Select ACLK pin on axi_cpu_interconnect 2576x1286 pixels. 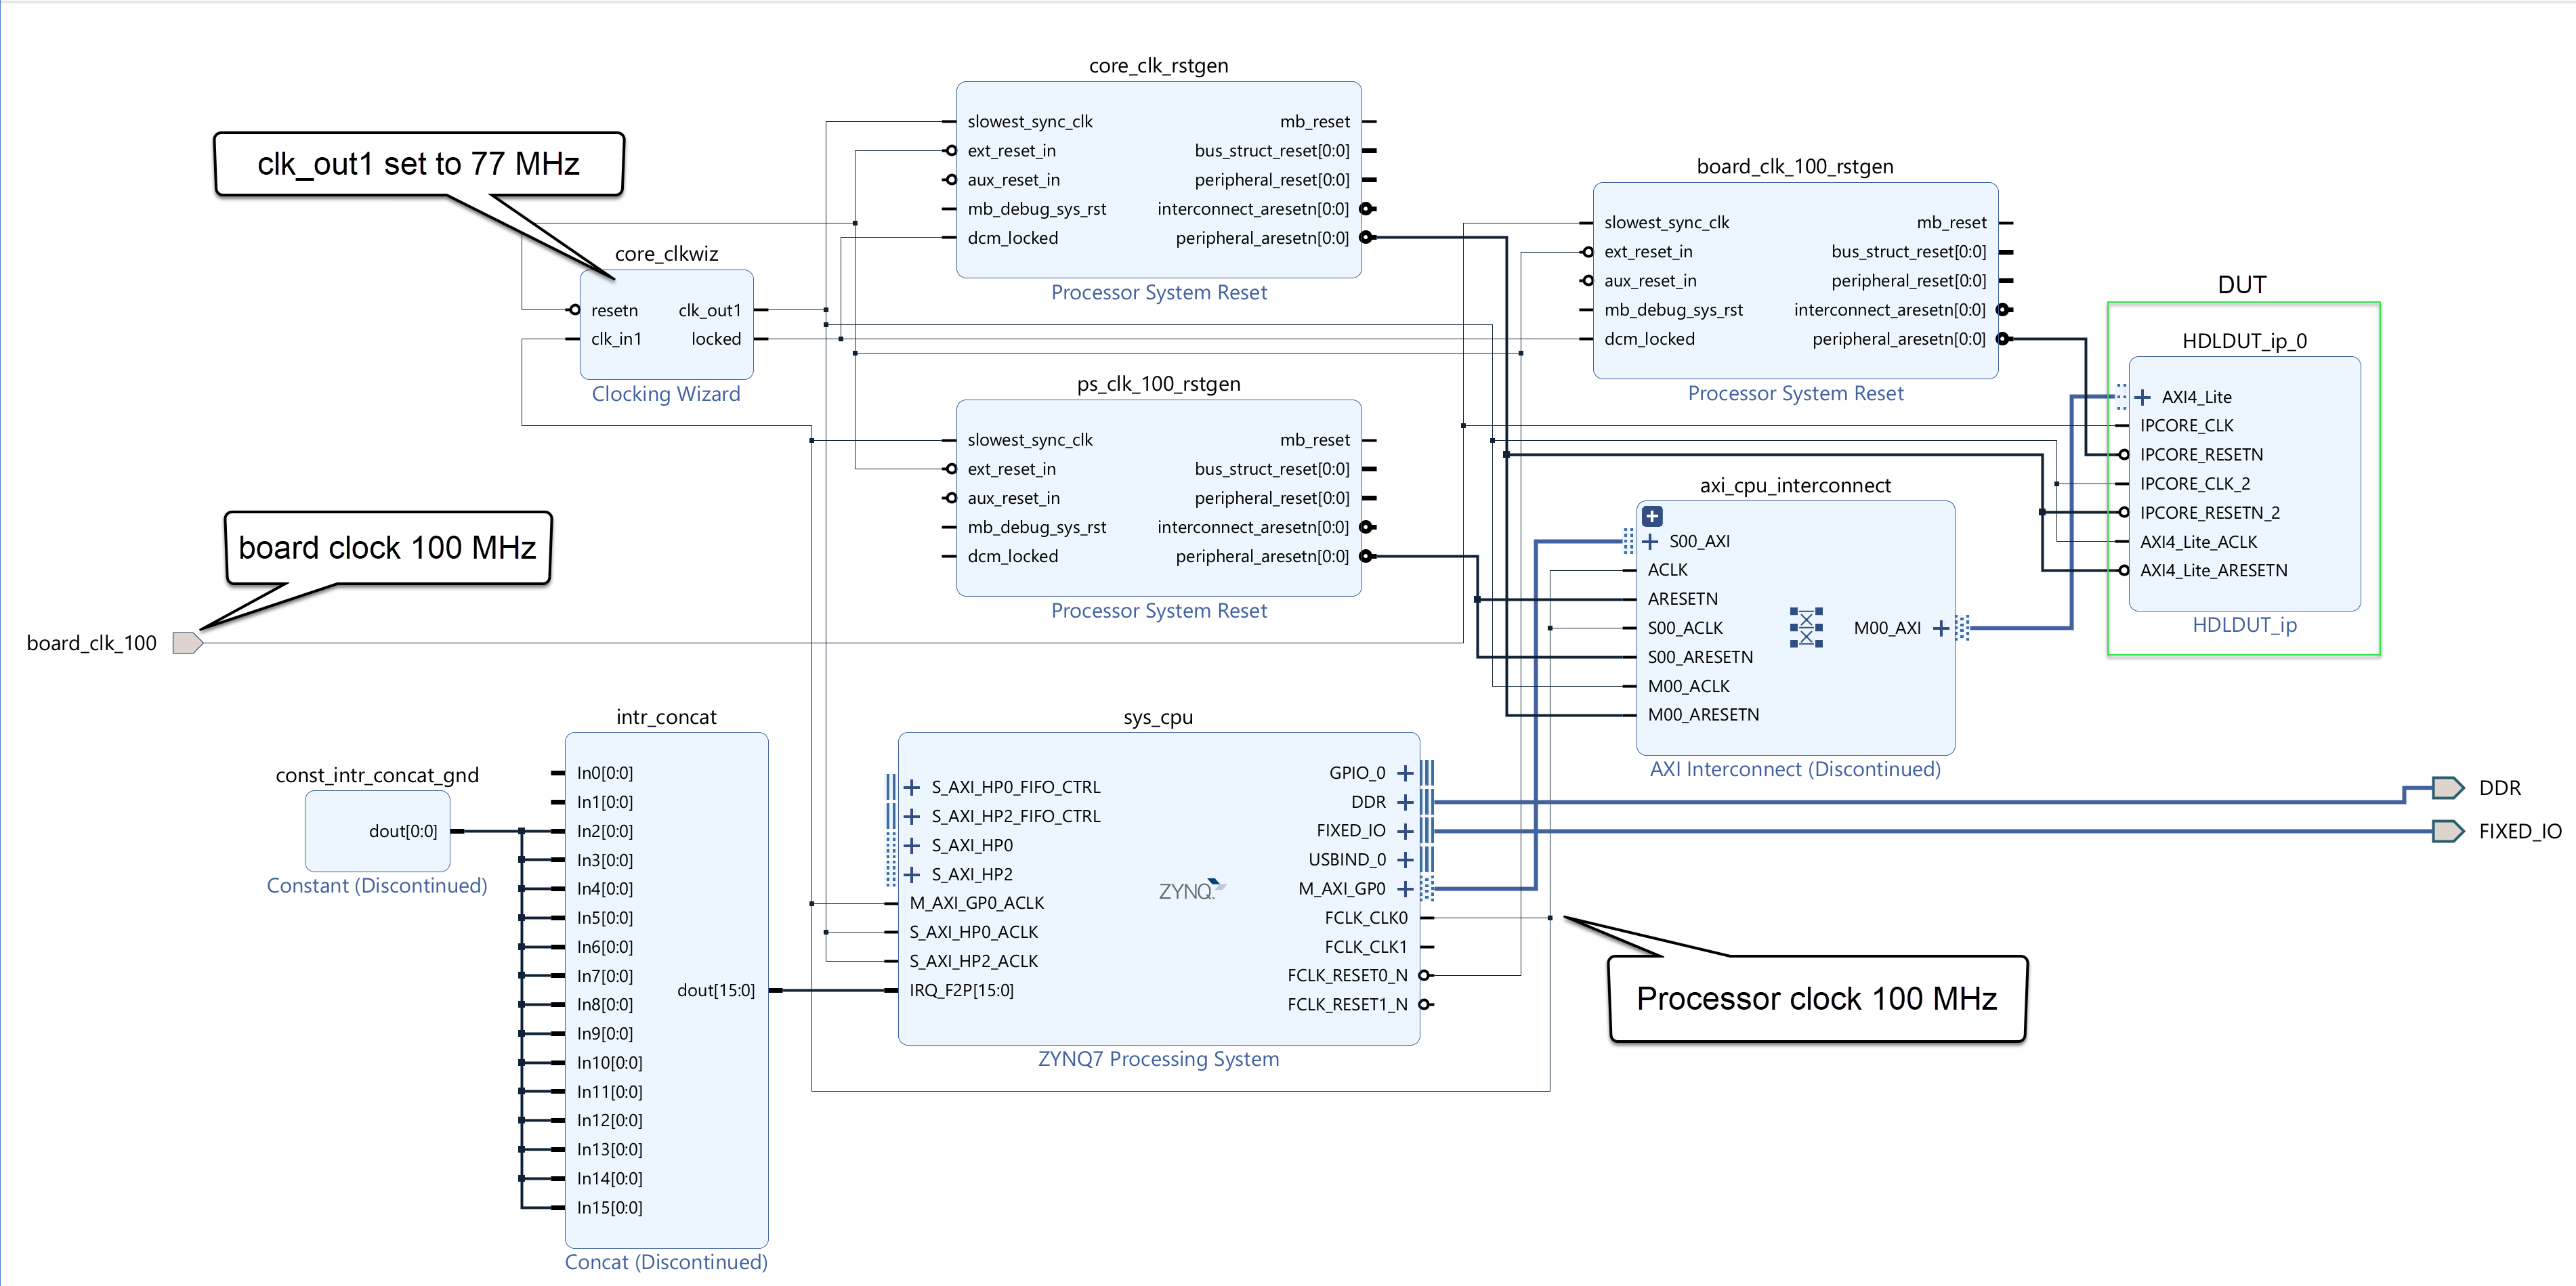(x=1667, y=570)
